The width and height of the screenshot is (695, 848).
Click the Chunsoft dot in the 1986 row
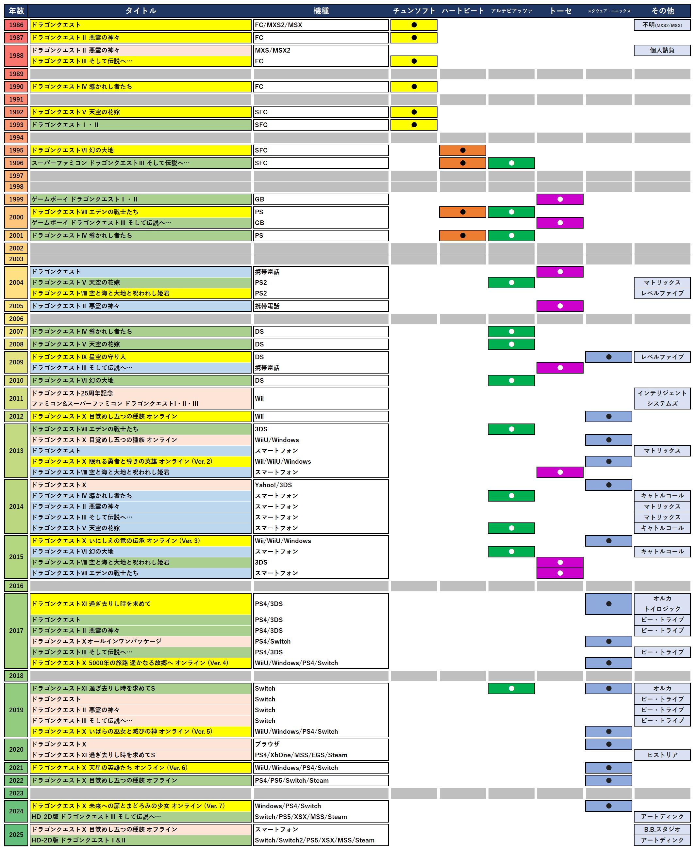[x=414, y=25]
